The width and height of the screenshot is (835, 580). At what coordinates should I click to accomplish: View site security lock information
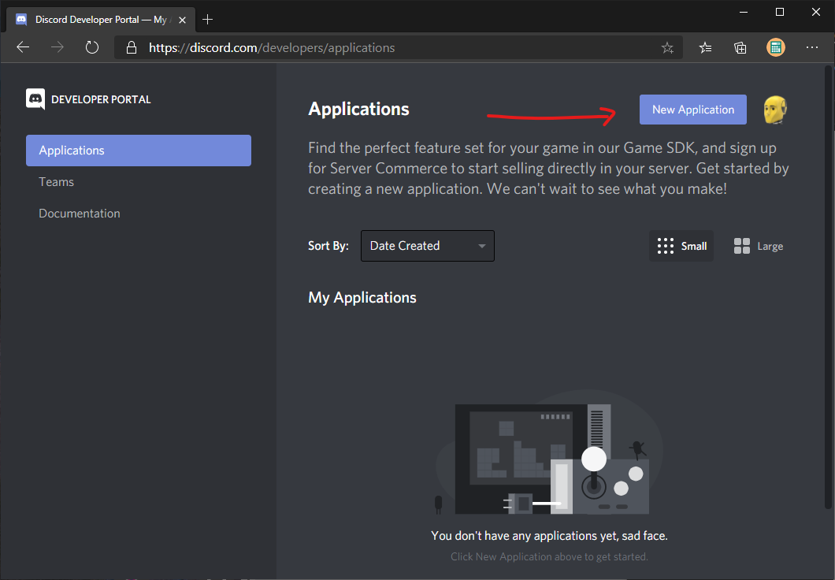click(x=131, y=48)
